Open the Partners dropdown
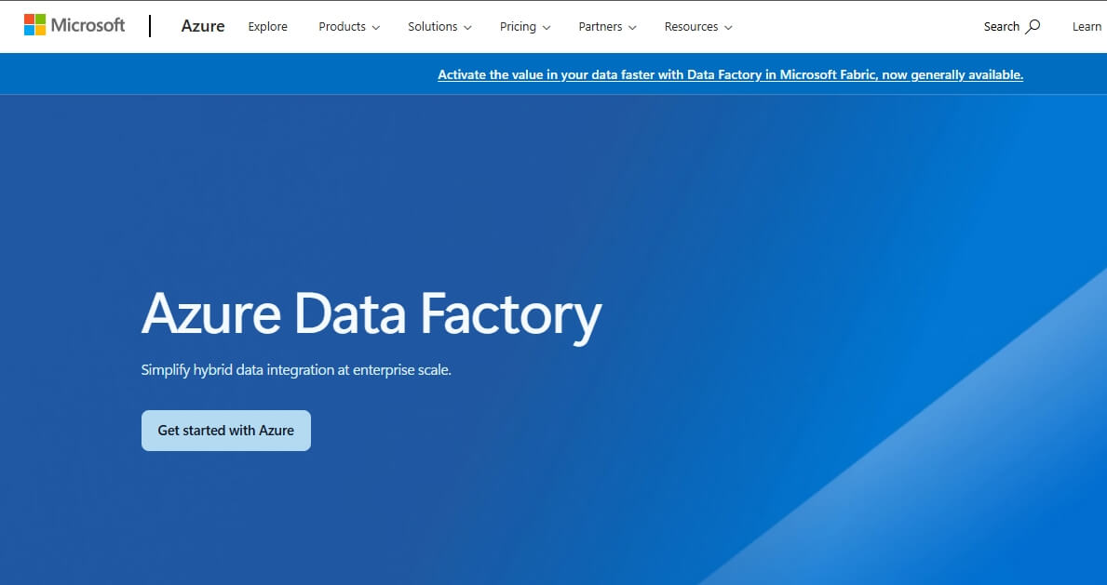1107x585 pixels. pos(606,27)
